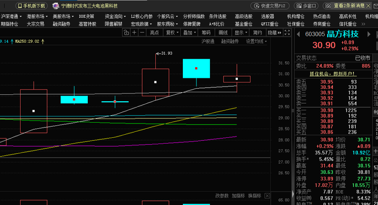Select the 画线 drawing tool

click(x=223, y=32)
